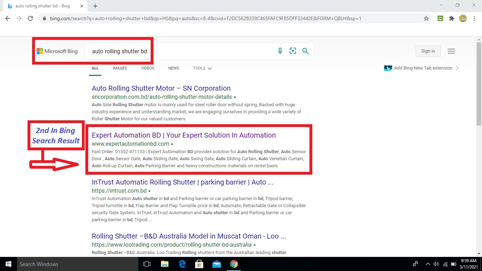The width and height of the screenshot is (482, 271).
Task: Open the Expert Automation BD result link
Action: point(184,135)
